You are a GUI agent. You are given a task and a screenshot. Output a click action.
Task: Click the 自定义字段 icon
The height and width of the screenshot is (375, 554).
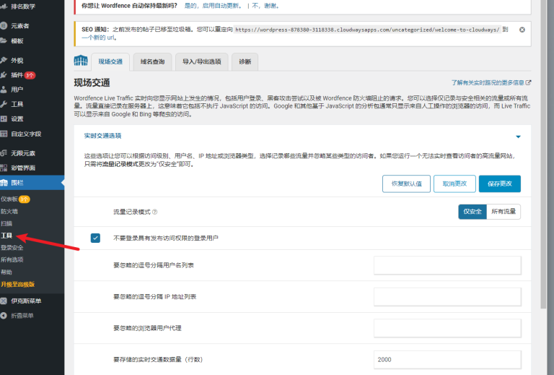point(4,134)
